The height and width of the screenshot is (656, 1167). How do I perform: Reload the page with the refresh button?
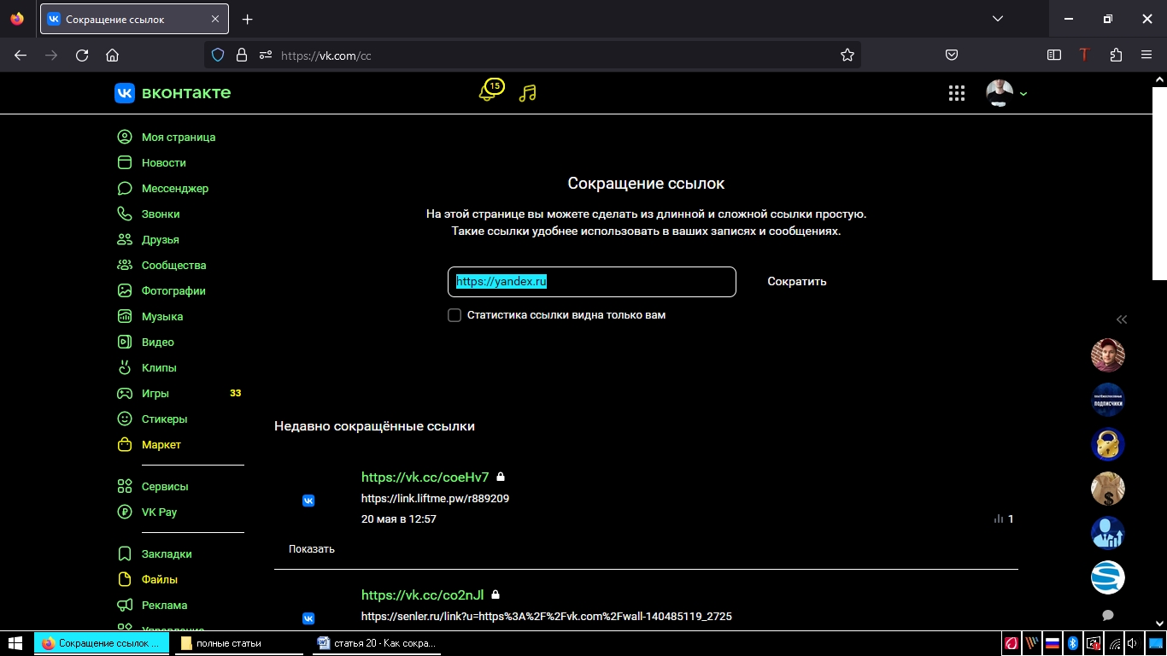82,55
